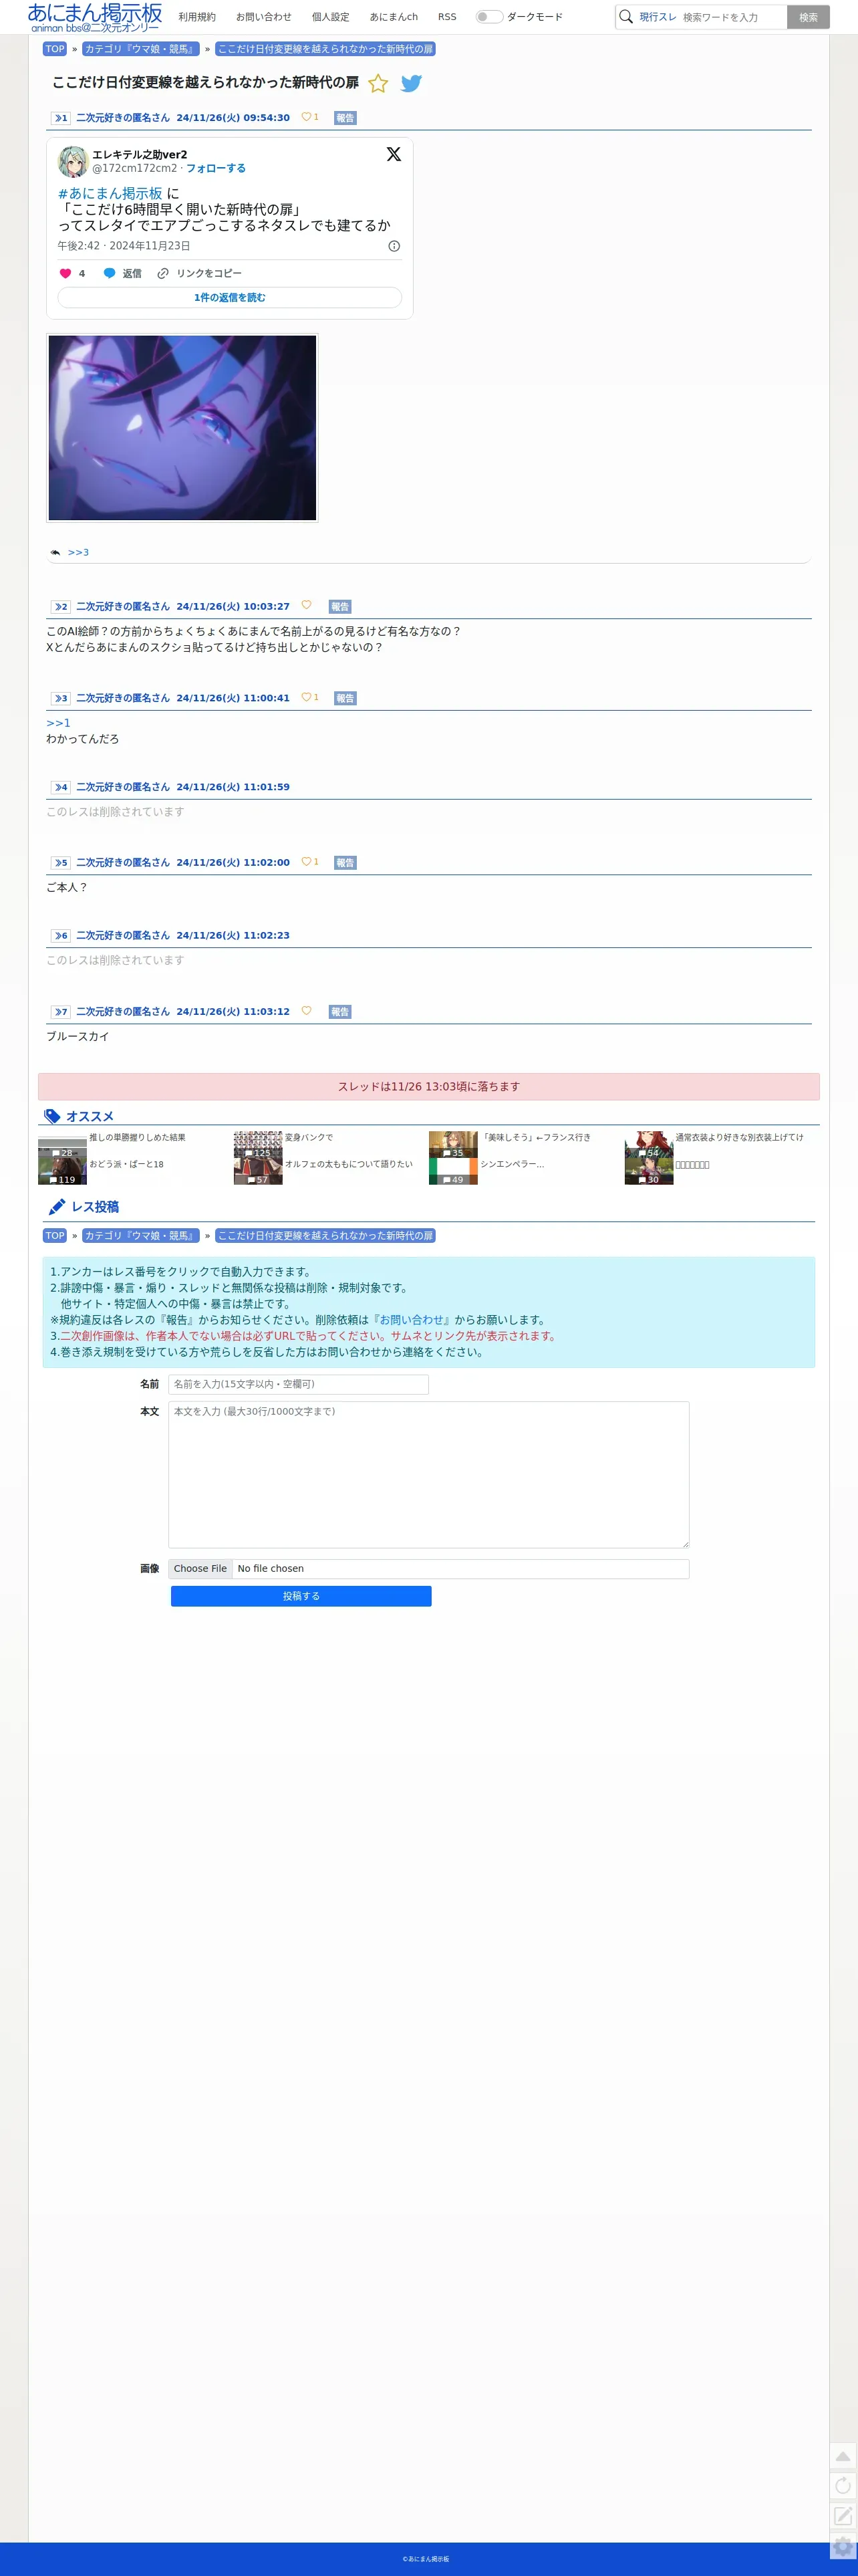Image resolution: width=858 pixels, height=2576 pixels.
Task: Open the RSS menu item
Action: point(447,17)
